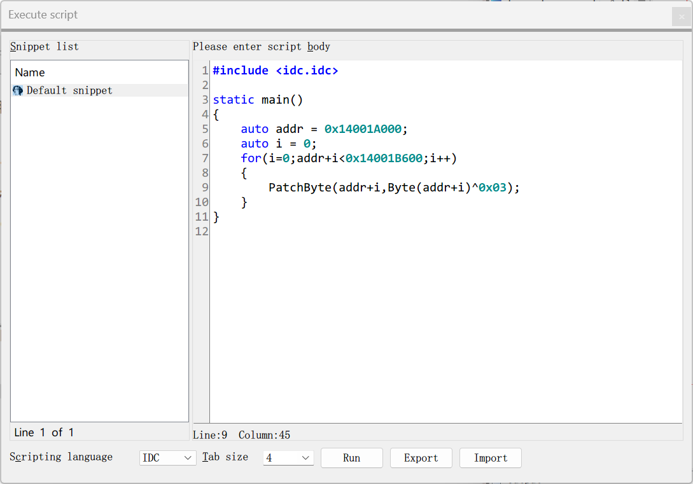Click the Tab size label
The height and width of the screenshot is (484, 693).
coord(225,457)
